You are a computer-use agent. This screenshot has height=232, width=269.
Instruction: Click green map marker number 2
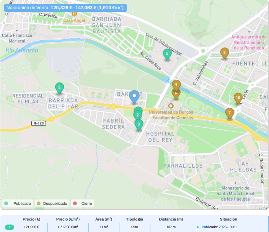click(137, 114)
